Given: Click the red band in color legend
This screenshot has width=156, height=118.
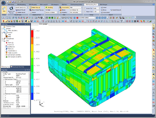Looking at the screenshot, I should pyautogui.click(x=32, y=34).
